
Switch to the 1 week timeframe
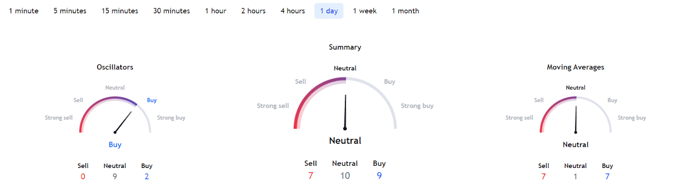point(365,11)
